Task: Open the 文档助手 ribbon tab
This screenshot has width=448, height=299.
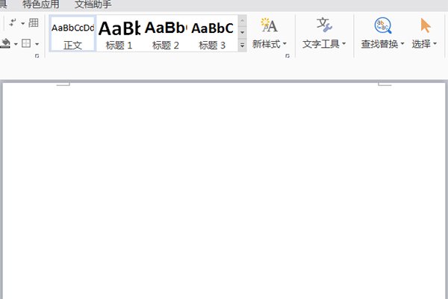Action: click(93, 4)
